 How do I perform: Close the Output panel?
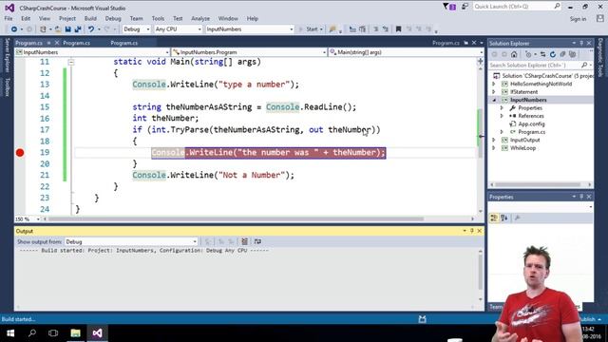pos(480,231)
